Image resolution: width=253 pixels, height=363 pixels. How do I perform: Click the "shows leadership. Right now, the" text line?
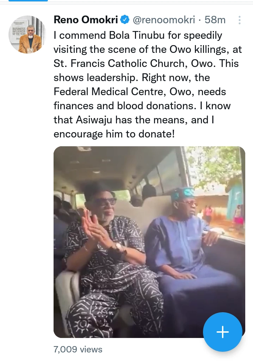pyautogui.click(x=131, y=78)
